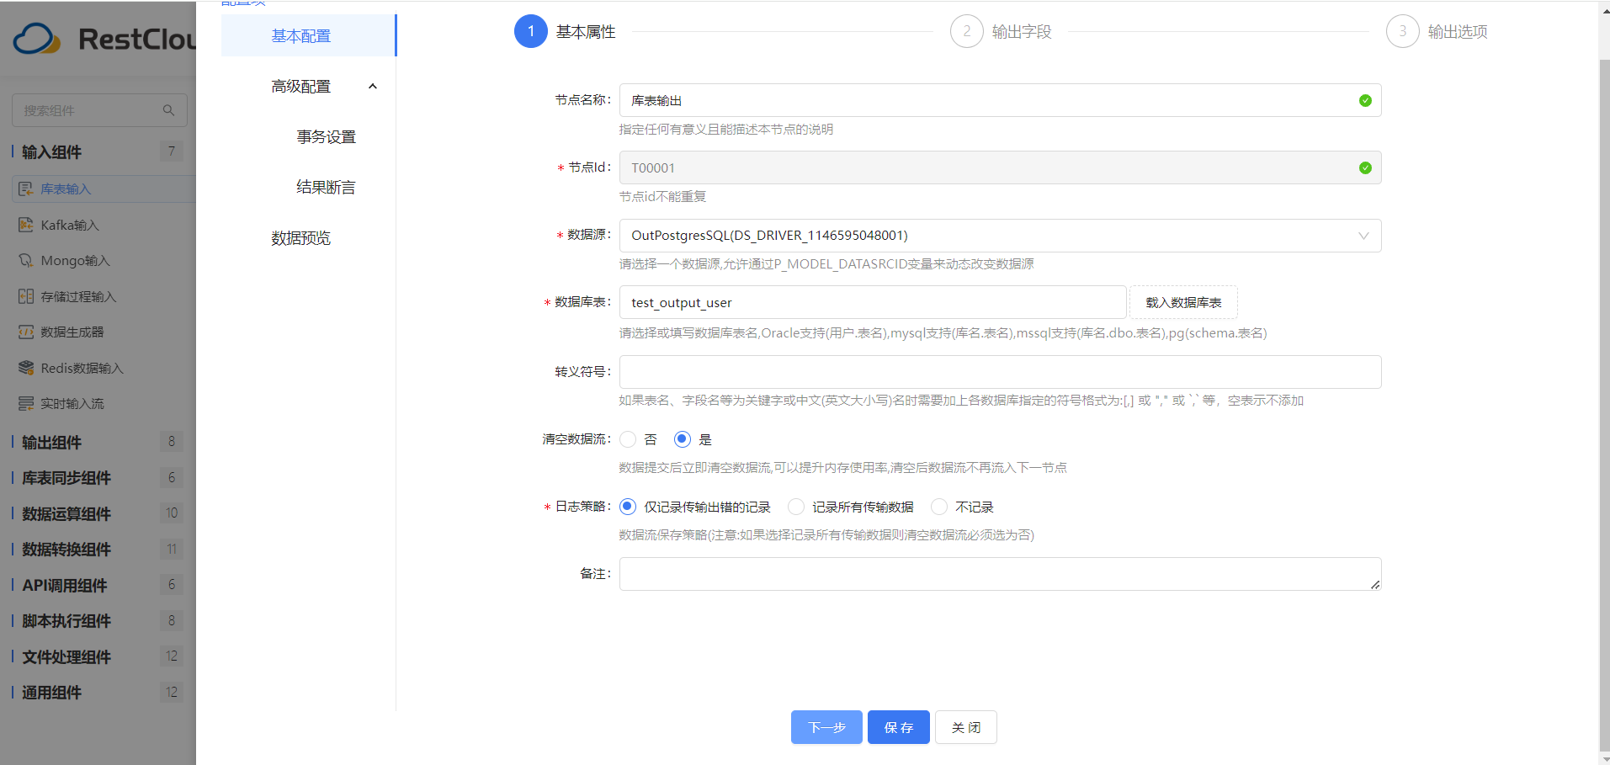
Task: Click the 搜索组件 search box
Action: click(99, 110)
